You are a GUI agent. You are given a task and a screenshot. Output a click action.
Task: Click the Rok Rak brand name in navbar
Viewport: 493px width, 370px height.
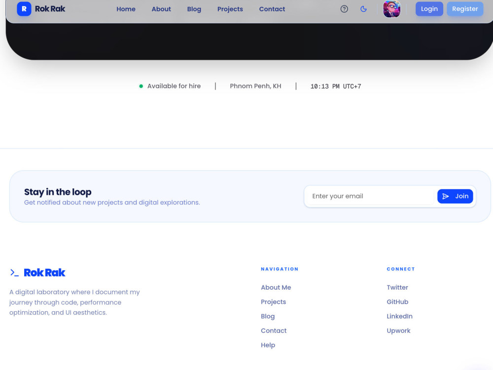pyautogui.click(x=50, y=9)
